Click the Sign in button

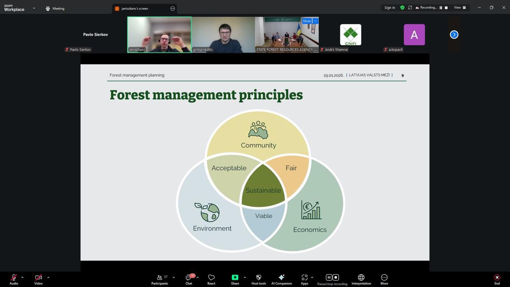pos(390,8)
